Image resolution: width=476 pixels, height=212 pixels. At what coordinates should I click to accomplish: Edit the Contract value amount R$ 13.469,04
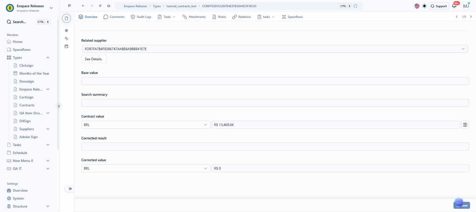click(x=335, y=125)
